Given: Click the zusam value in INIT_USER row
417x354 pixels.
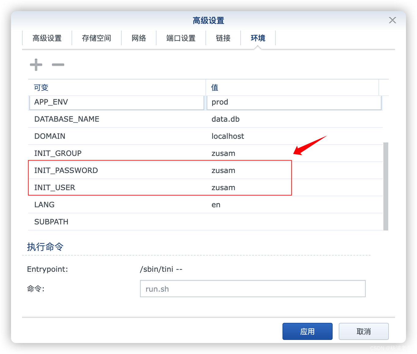Looking at the screenshot, I should (294, 187).
